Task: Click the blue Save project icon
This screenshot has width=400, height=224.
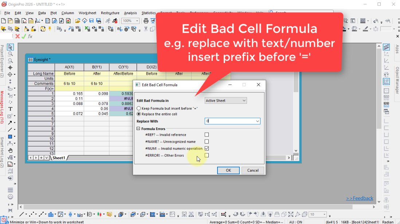Action: pos(91,21)
